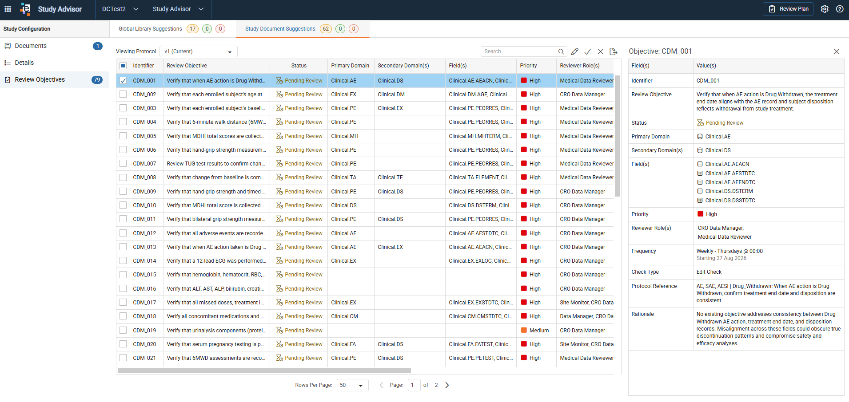Click red High priority swatch in details panel
849x402 pixels.
(x=701, y=214)
